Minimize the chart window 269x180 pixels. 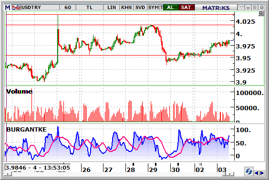248,8
